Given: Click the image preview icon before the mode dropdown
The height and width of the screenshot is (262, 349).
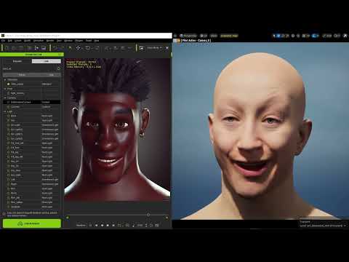Looking at the screenshot, I should point(141,48).
